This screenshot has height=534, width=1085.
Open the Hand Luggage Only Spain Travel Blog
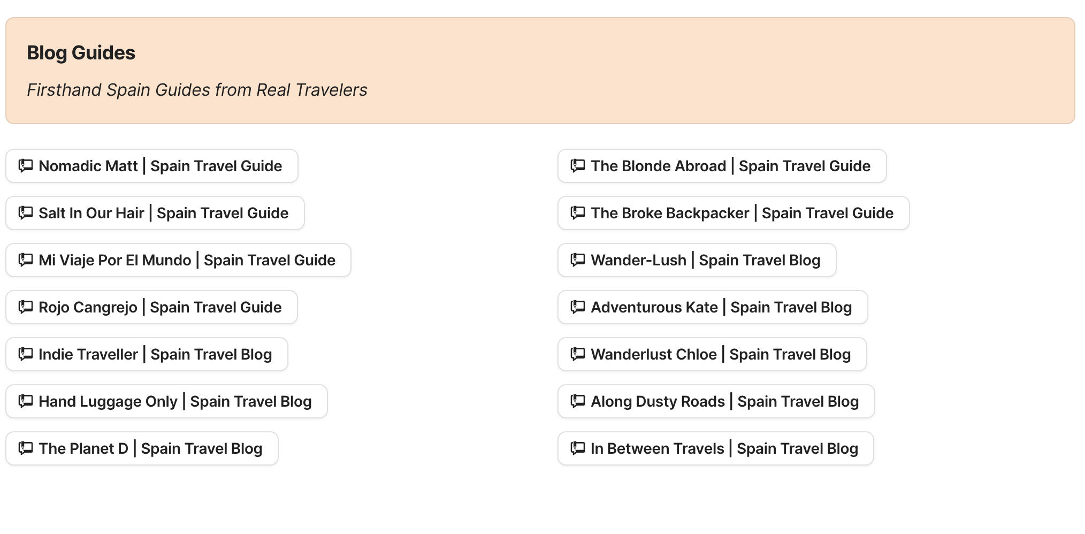click(x=166, y=402)
